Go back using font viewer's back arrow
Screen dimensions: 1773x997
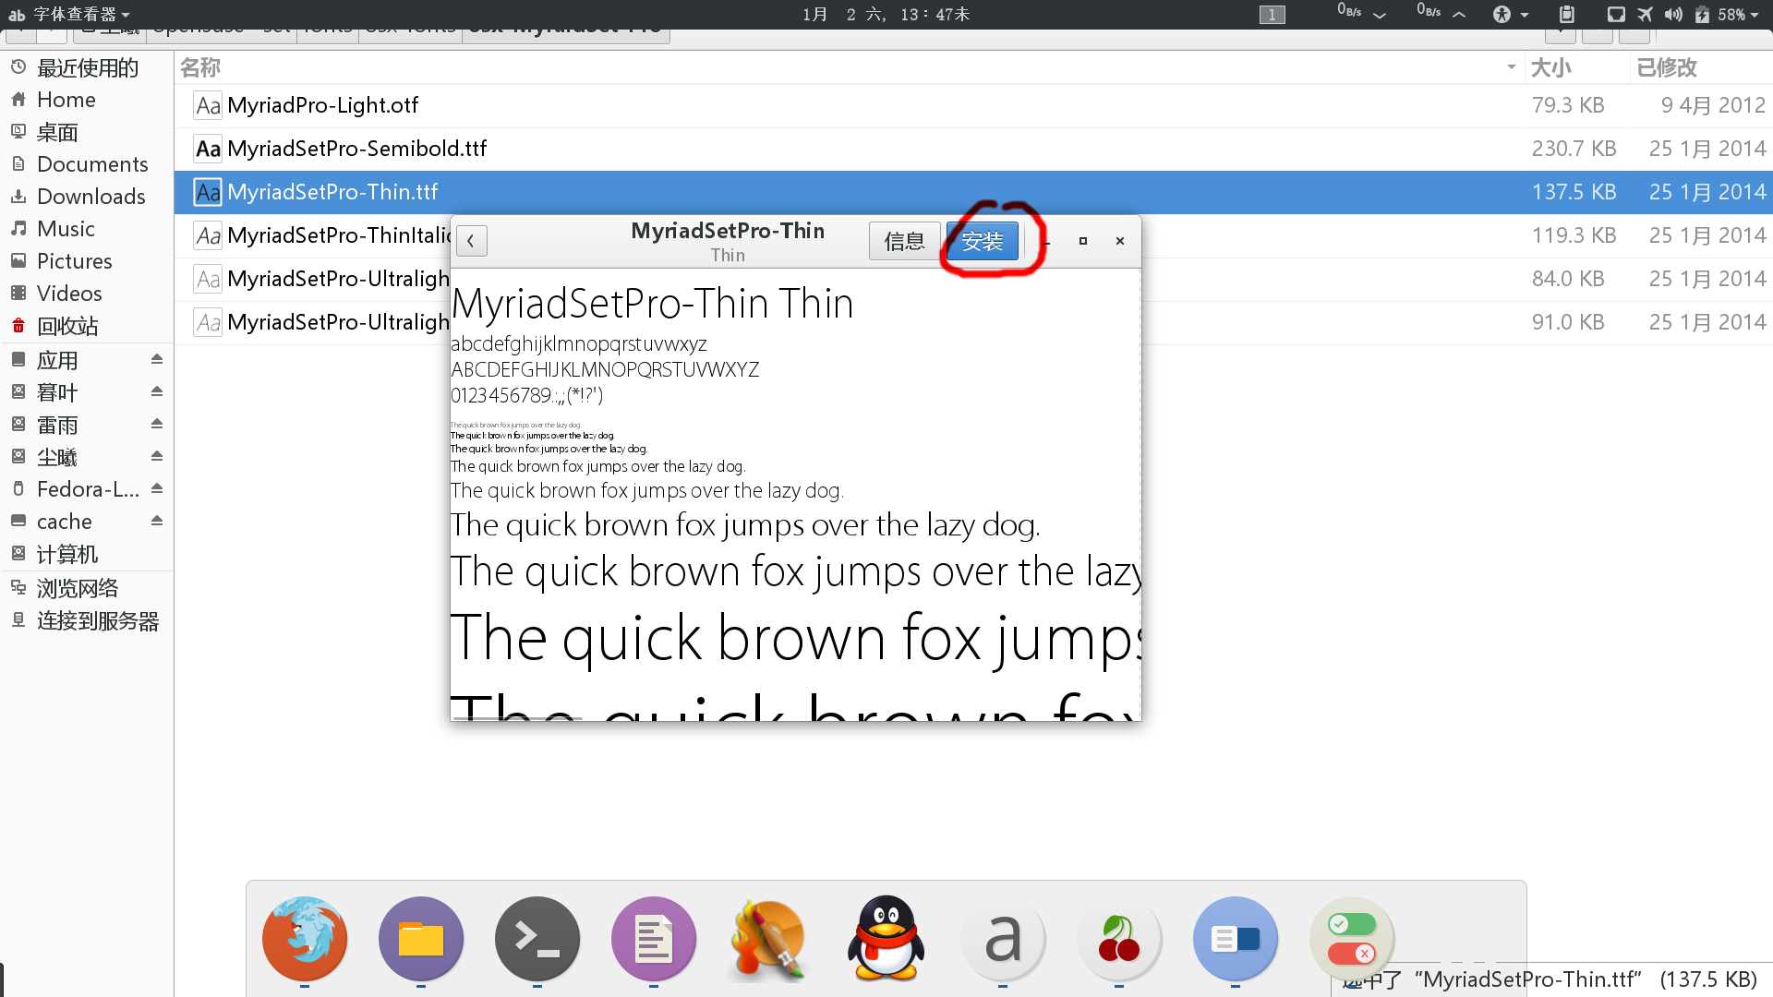471,241
